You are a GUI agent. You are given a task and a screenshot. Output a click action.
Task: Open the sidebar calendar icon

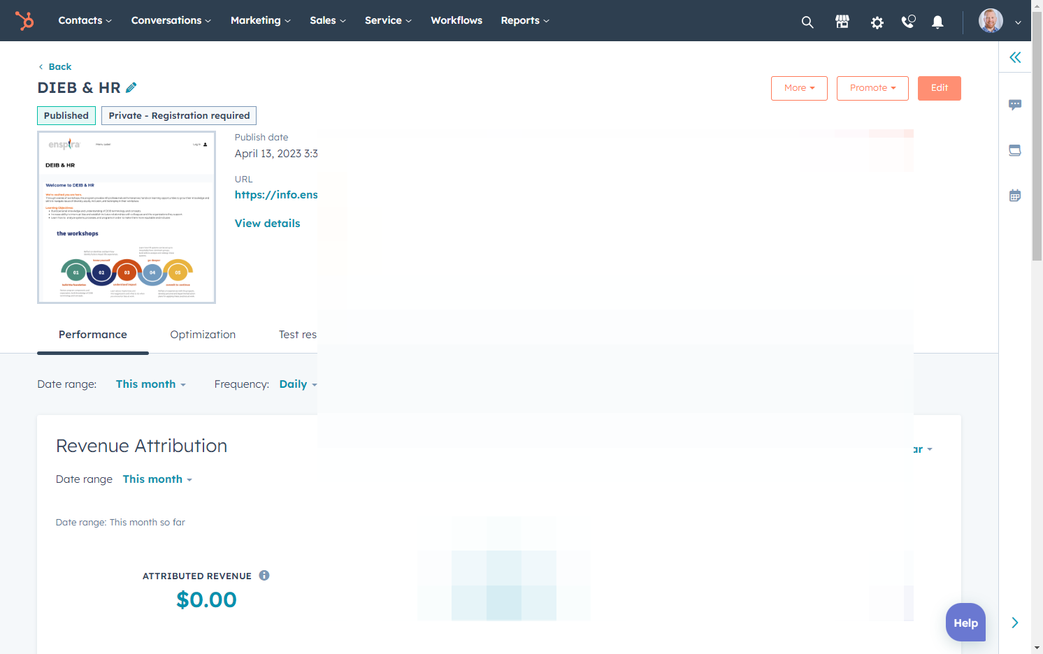pos(1015,196)
